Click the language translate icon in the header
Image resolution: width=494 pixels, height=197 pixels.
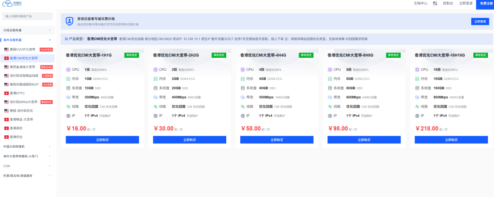(436, 3)
